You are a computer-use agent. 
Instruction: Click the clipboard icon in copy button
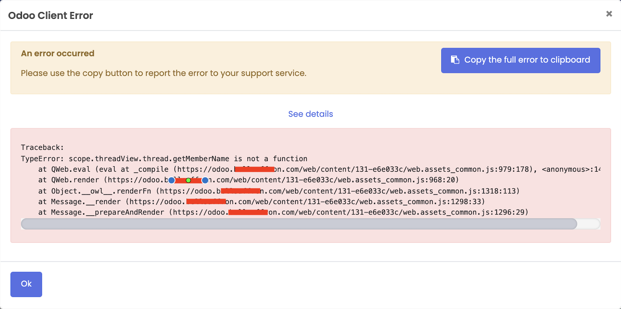point(455,60)
